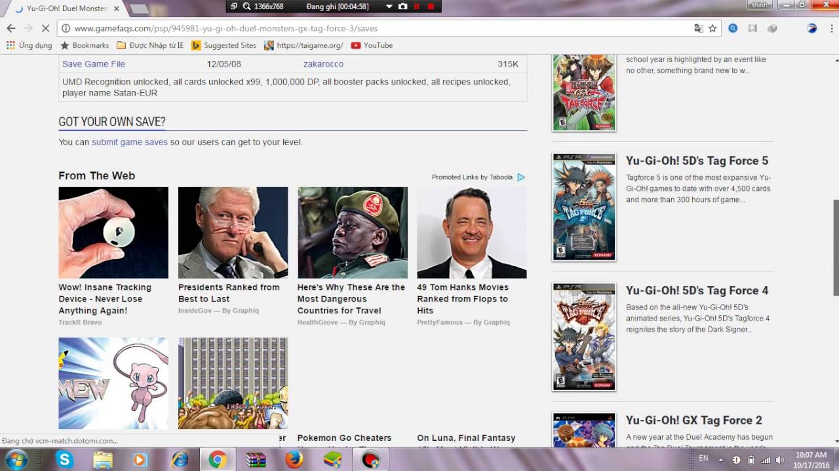This screenshot has width=839, height=471.
Task: Open the Apps (Ứng dụng) shortcut
Action: click(29, 45)
